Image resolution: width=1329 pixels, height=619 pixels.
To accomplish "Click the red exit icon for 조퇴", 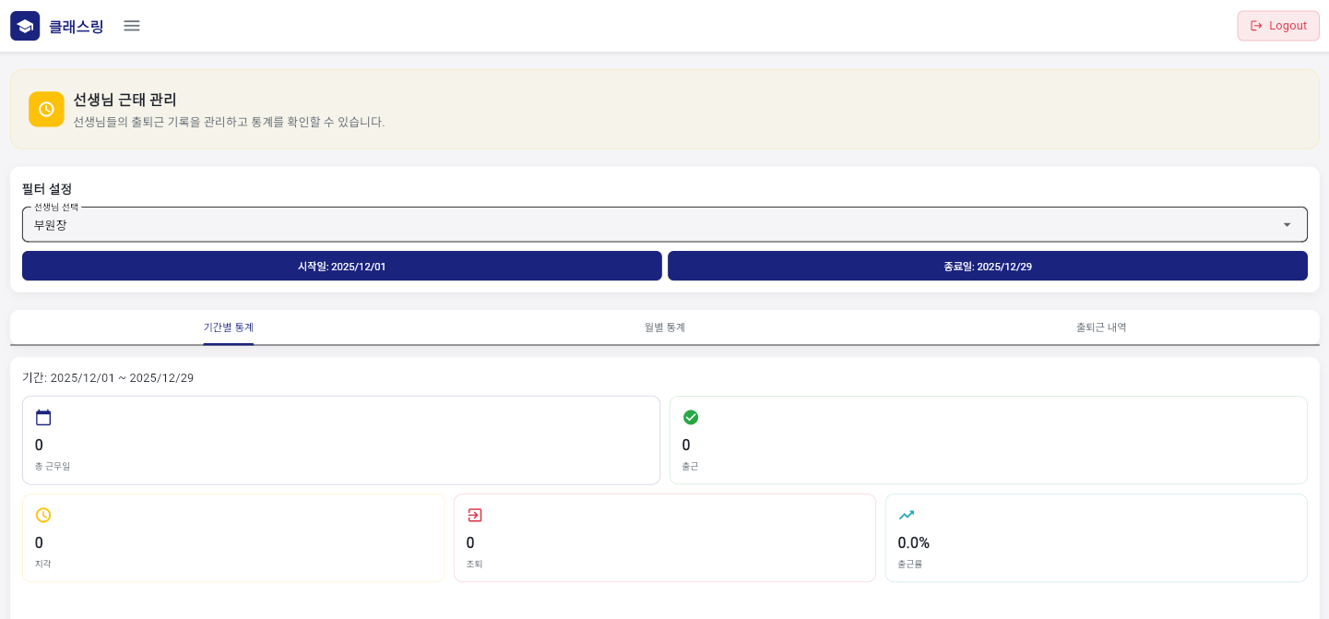I will 475,515.
